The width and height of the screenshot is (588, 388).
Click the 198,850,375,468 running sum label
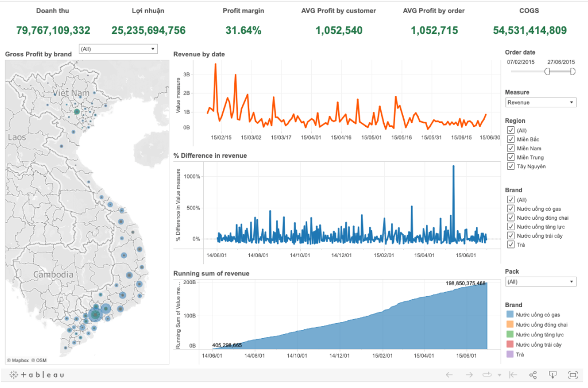465,283
